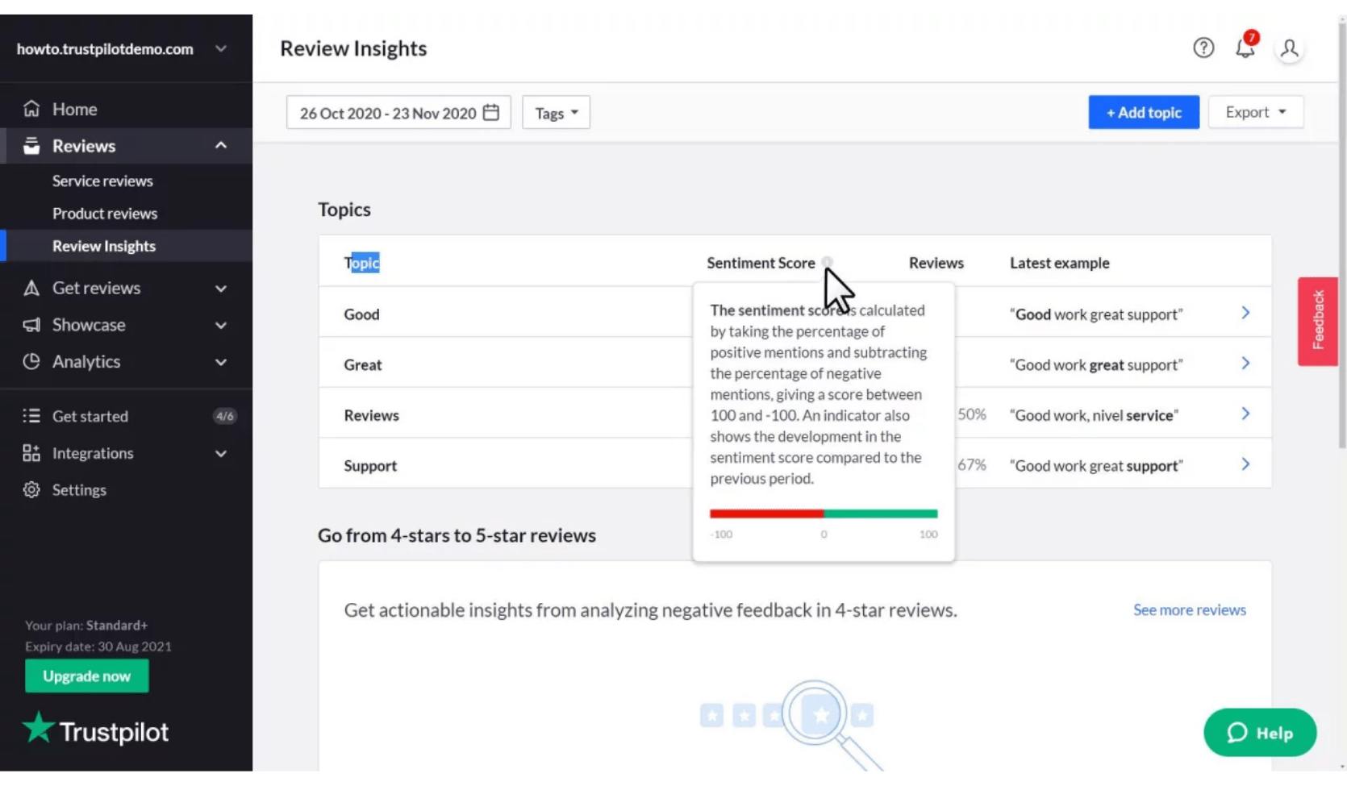
Task: Expand the Export dropdown
Action: point(1255,112)
